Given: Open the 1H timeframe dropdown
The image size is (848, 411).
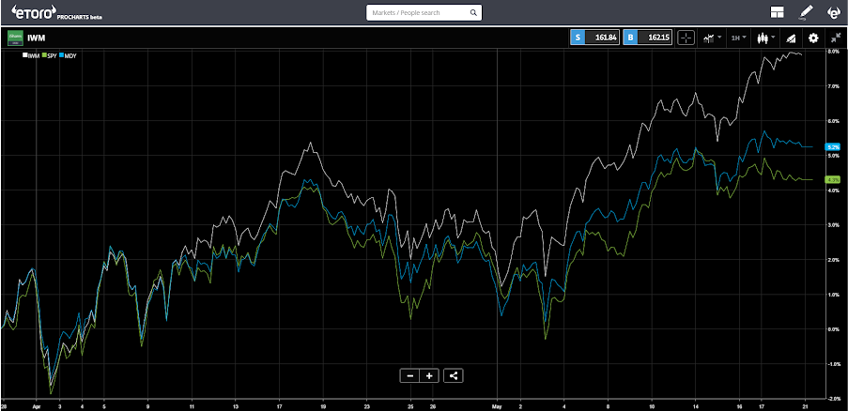Looking at the screenshot, I should click(x=738, y=38).
